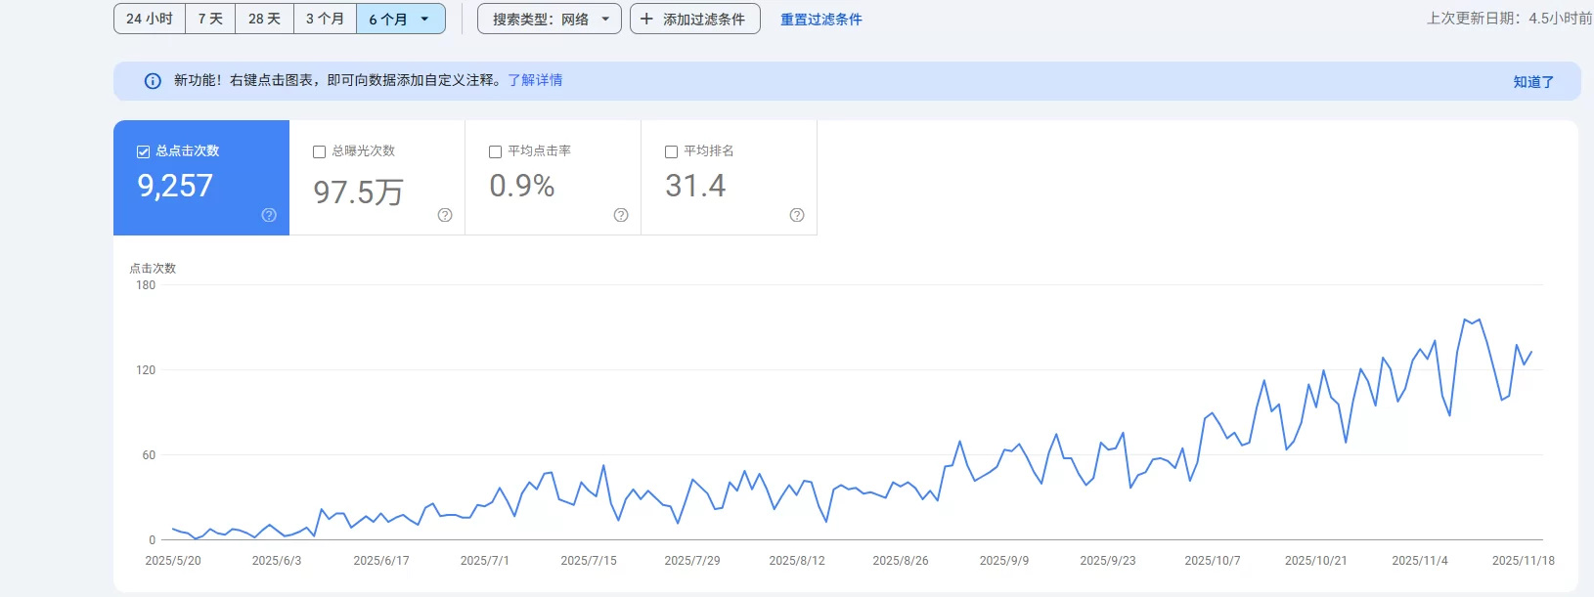Click the 2025/8/12 axis date label

point(797,561)
